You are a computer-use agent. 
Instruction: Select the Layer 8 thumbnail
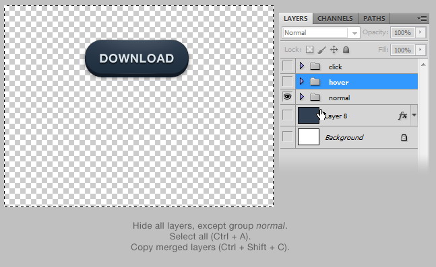309,115
